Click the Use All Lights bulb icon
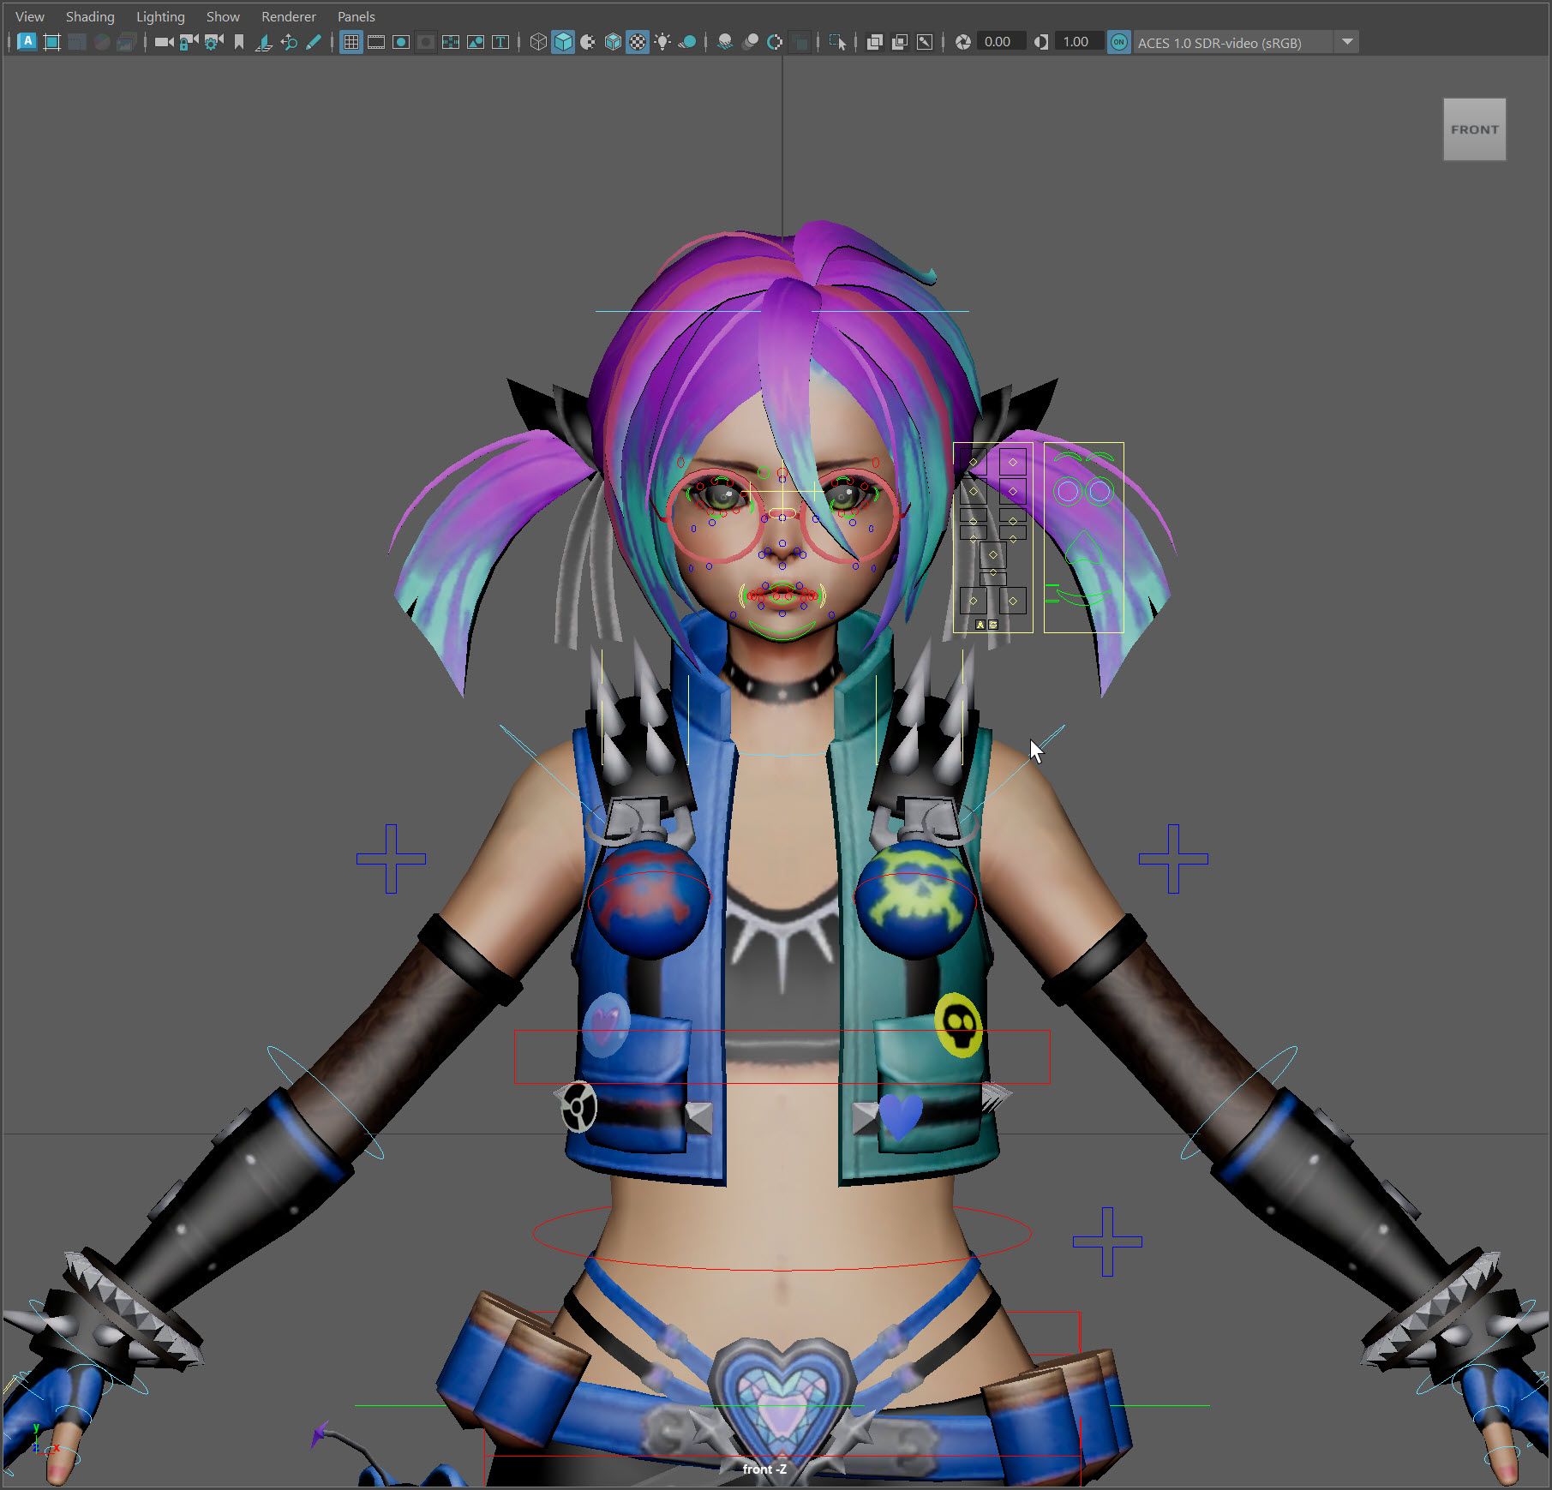Screen dimensions: 1552x1490 [662, 42]
